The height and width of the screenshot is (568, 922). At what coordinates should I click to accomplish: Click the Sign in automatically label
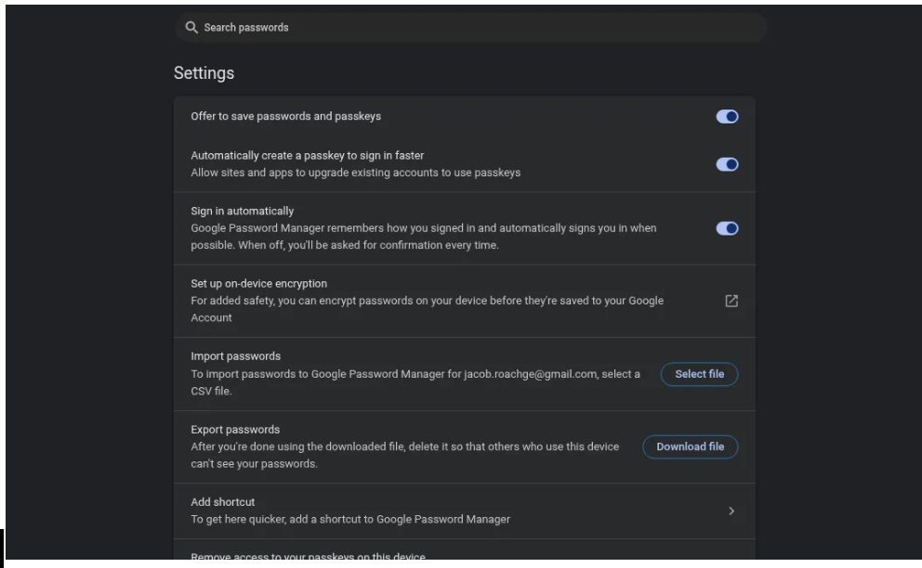tap(242, 212)
